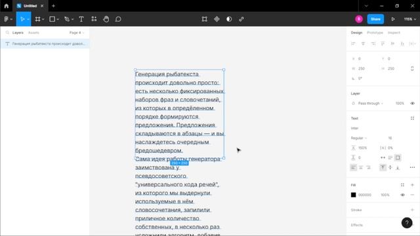
Task: Set text fixed size resizing
Action: pyautogui.click(x=398, y=157)
